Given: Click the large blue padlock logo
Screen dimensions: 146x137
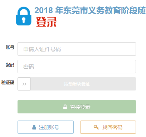Looking at the screenshot, I should click(24, 16).
